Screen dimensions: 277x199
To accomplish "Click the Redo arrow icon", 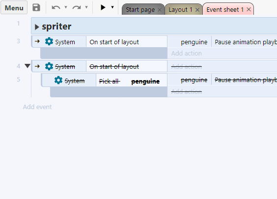I will pos(77,7).
